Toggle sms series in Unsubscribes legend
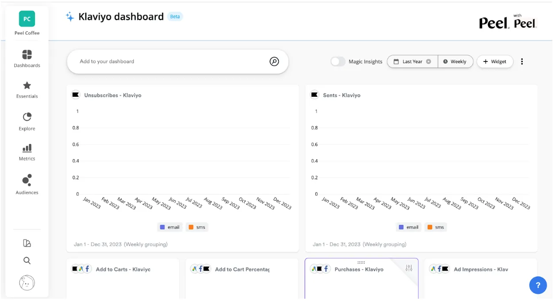This screenshot has height=304, width=555. click(x=197, y=227)
